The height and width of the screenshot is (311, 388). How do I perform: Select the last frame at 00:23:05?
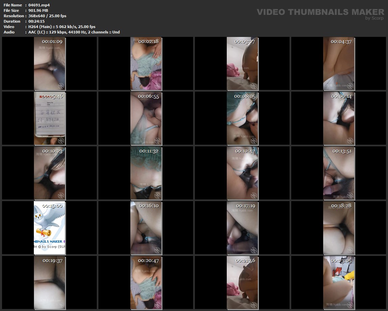click(339, 283)
